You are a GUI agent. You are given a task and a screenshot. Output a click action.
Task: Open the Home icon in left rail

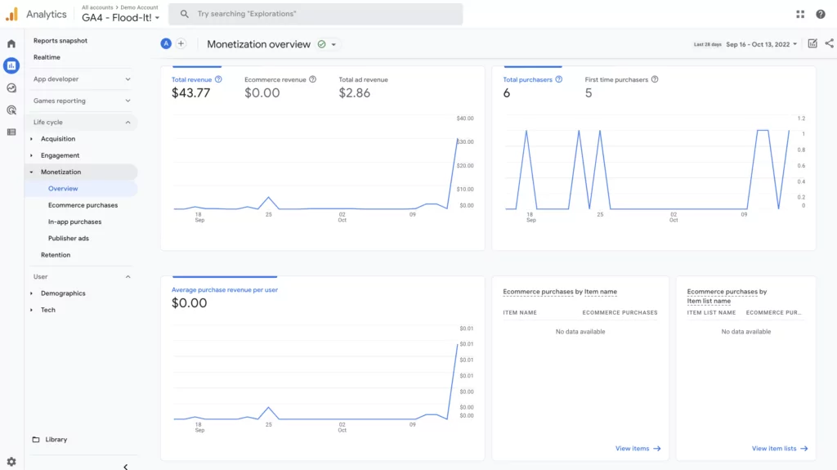point(11,43)
